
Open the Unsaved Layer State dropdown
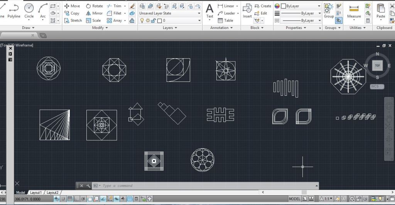170,13
